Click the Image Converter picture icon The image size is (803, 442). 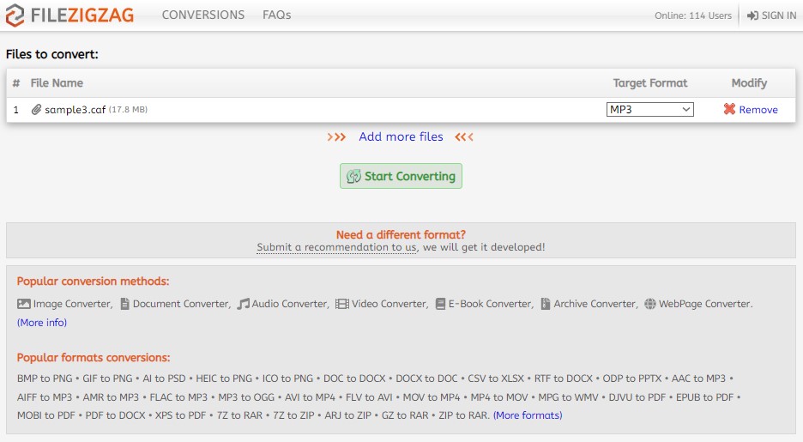23,304
